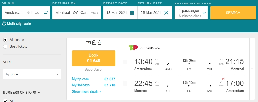Swap origin and destination arrows icon

point(46,13)
